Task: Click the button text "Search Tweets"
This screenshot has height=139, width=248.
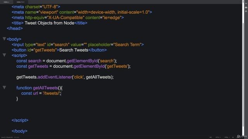Action: point(74,50)
